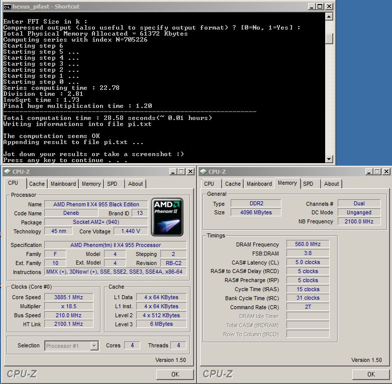This screenshot has width=392, height=384.
Task: Maximize the right CPU-Z window
Action: pyautogui.click(x=377, y=172)
